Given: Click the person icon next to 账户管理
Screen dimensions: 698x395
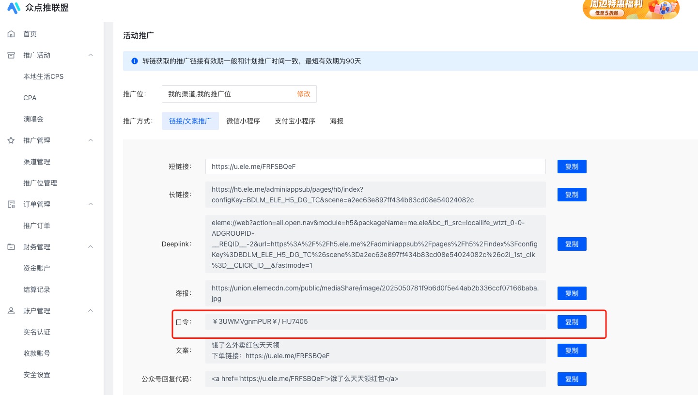Looking at the screenshot, I should (x=11, y=311).
